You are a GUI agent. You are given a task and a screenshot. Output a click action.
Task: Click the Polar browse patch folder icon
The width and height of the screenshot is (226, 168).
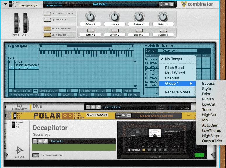click(124, 115)
